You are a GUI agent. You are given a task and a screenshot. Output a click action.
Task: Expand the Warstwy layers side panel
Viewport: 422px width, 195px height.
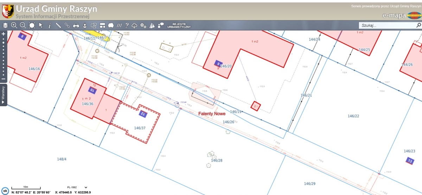3,95
